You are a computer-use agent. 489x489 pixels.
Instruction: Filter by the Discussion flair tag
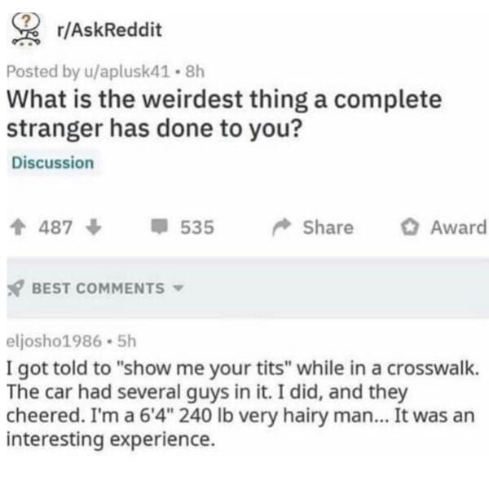pyautogui.click(x=53, y=162)
